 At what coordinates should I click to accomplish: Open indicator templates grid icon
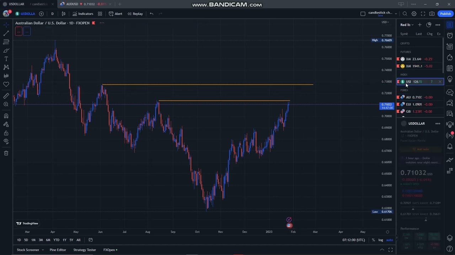click(x=100, y=14)
